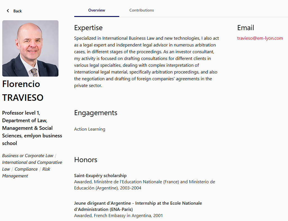Click the Compliance specialty tag
288x221 pixels.
coord(26,169)
